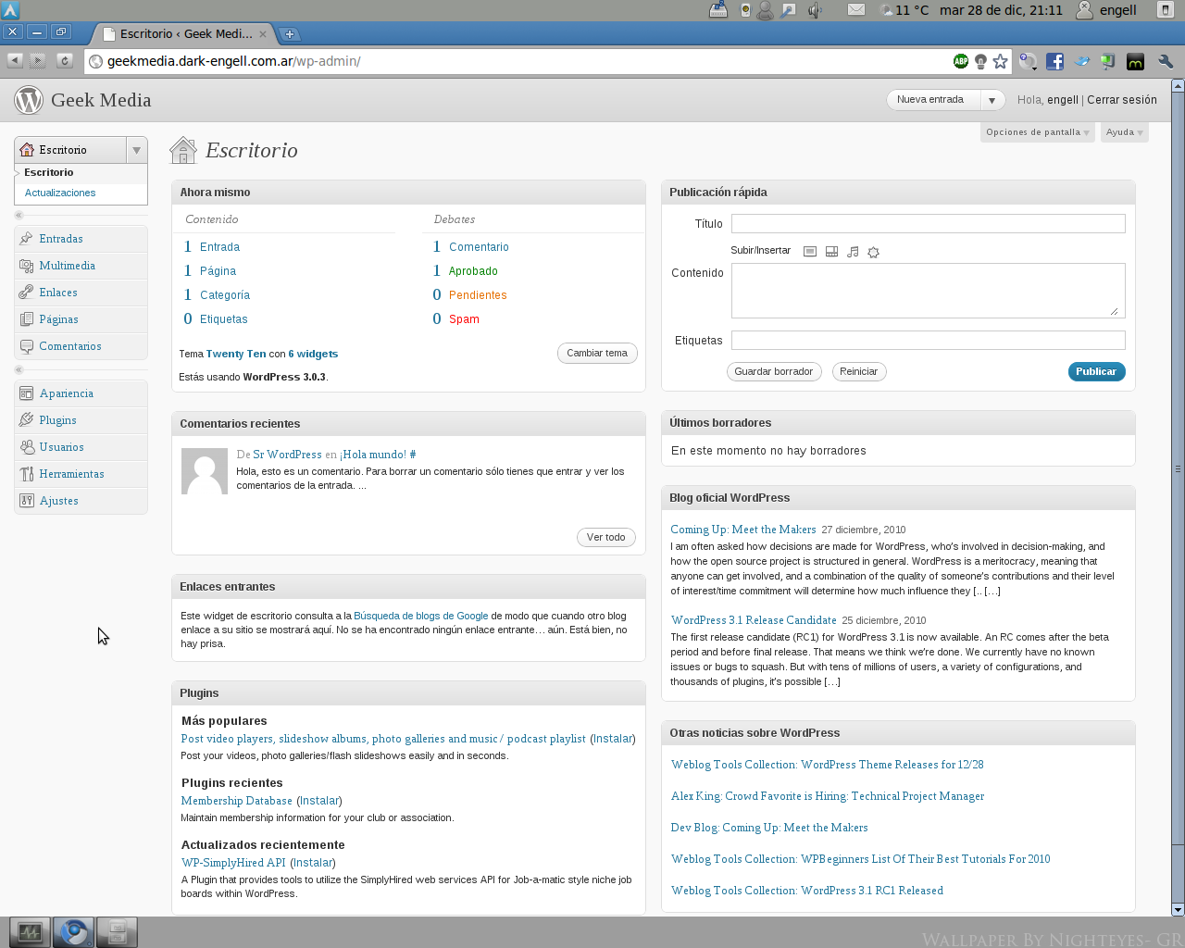Open a new browser tab

[x=290, y=34]
